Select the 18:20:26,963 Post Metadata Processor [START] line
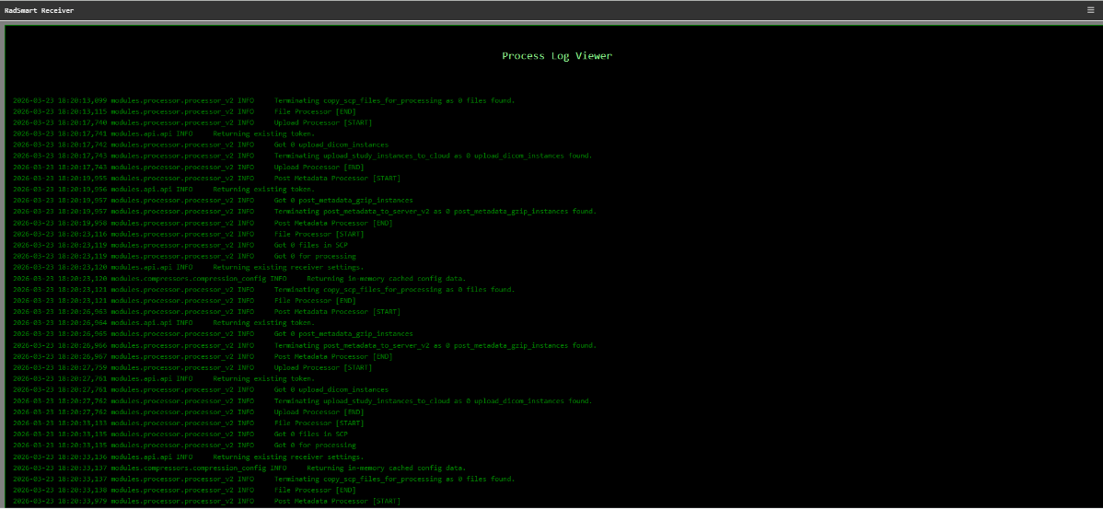Image resolution: width=1103 pixels, height=509 pixels. pyautogui.click(x=207, y=311)
